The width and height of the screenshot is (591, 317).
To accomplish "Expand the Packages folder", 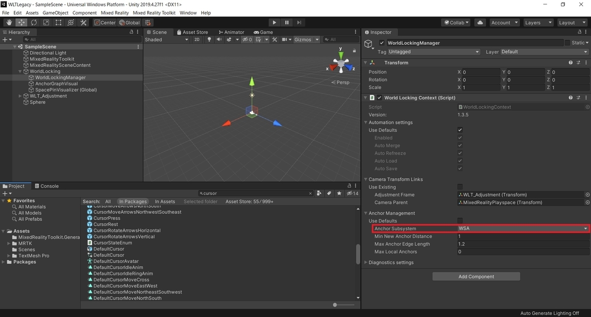I will tap(3, 262).
